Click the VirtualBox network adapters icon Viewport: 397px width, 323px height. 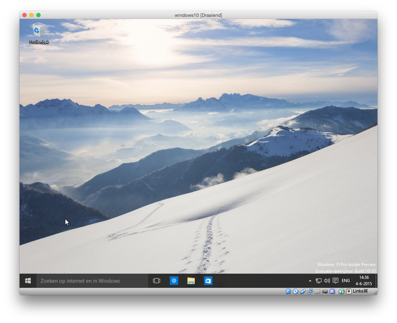(x=310, y=292)
